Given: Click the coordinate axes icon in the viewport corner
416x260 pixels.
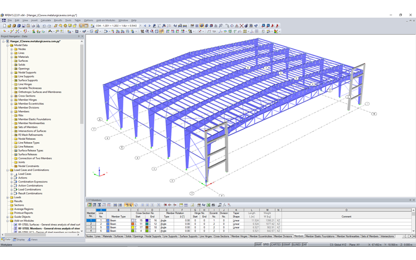Looking at the screenshot, I should click(x=99, y=172).
